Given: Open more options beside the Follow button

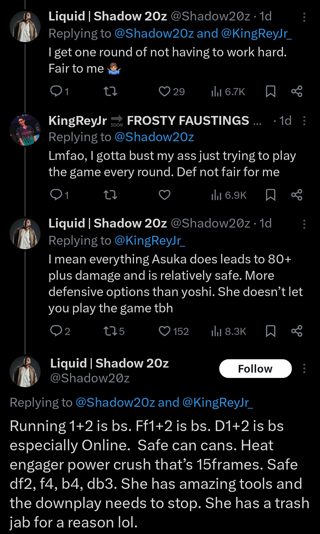Looking at the screenshot, I should [304, 368].
